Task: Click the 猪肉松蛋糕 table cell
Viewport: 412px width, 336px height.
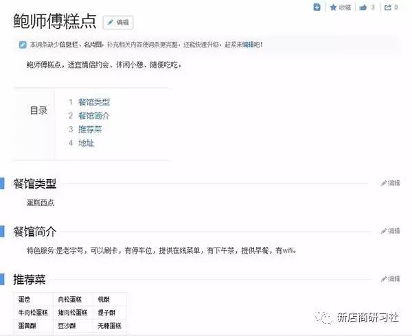Action: pos(73,313)
